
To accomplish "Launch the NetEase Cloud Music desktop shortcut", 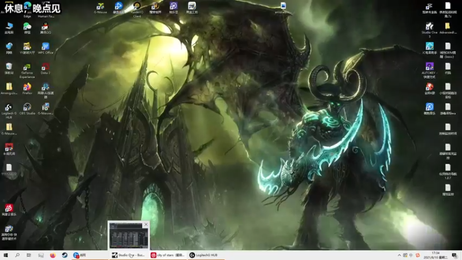I will [x=9, y=210].
